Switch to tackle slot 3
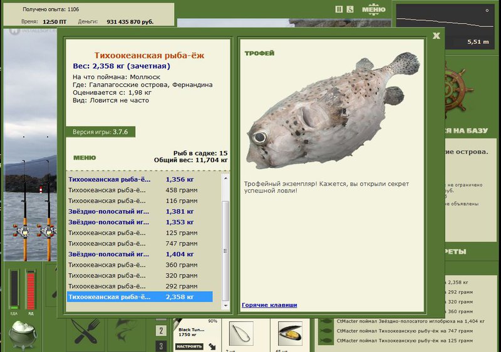The image size is (501, 352). (161, 346)
